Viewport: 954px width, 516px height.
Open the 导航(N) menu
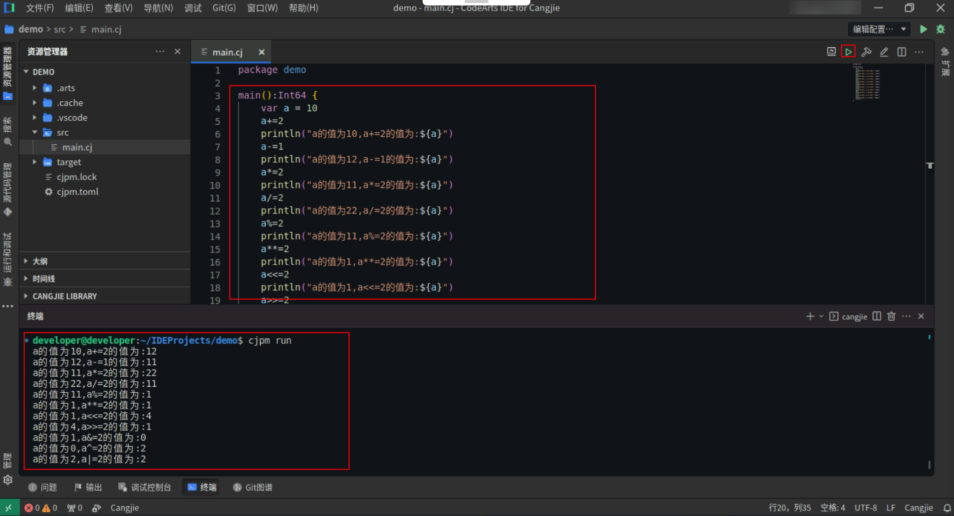pyautogui.click(x=158, y=8)
